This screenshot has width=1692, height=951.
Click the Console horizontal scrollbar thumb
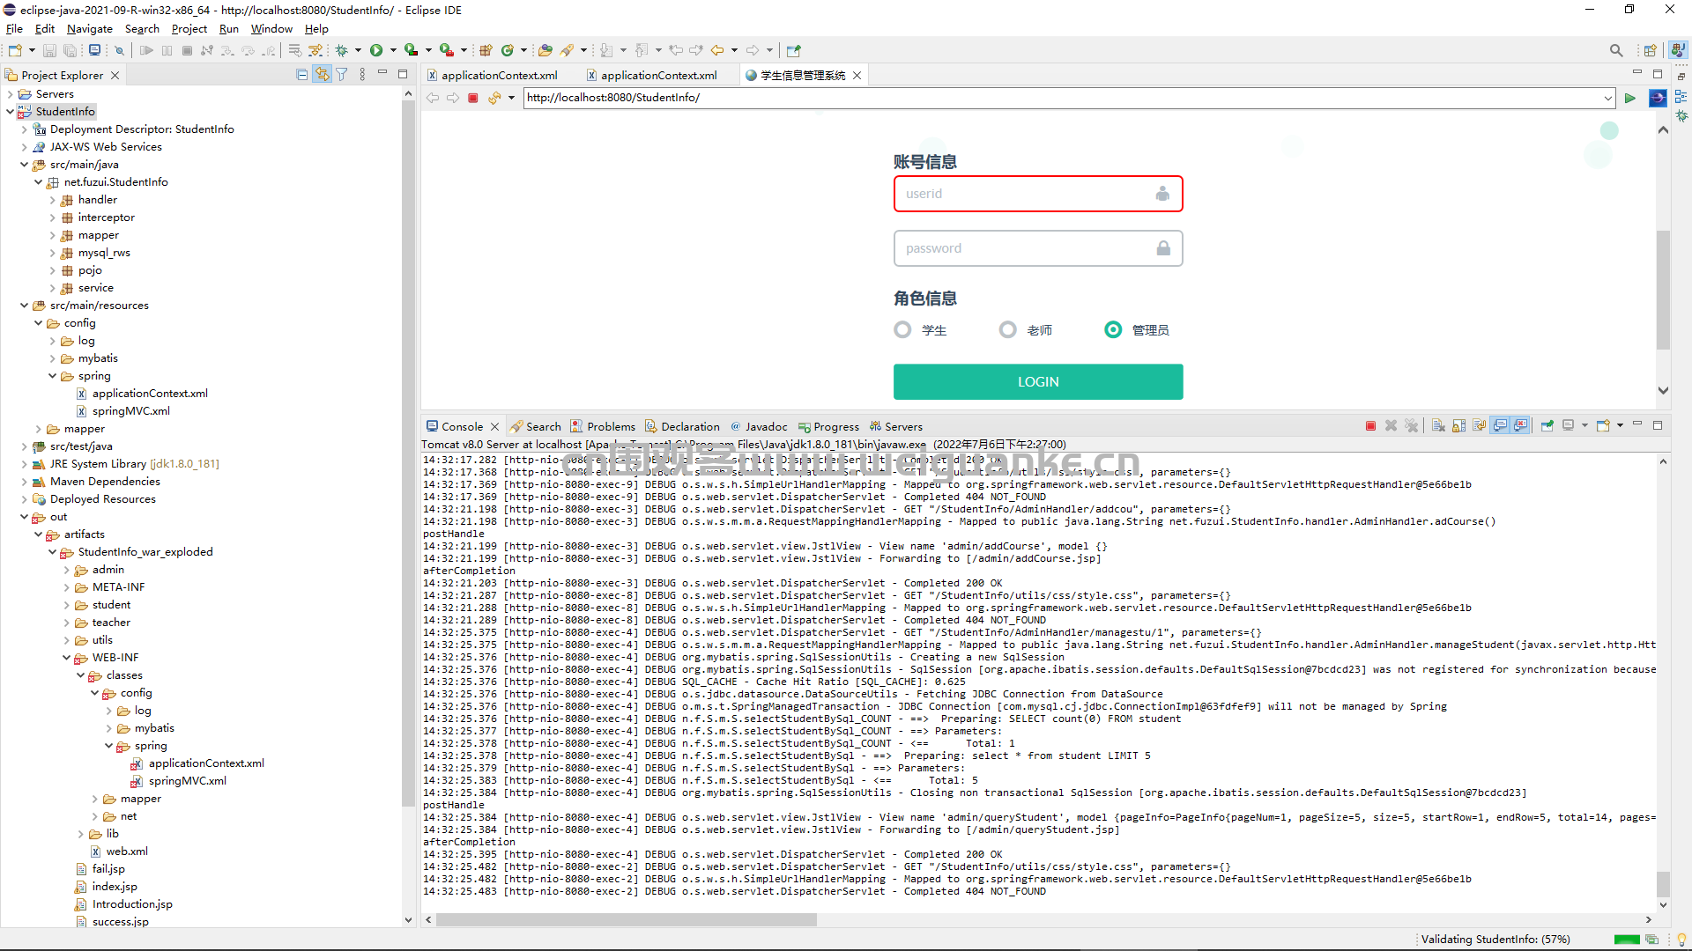coord(627,919)
